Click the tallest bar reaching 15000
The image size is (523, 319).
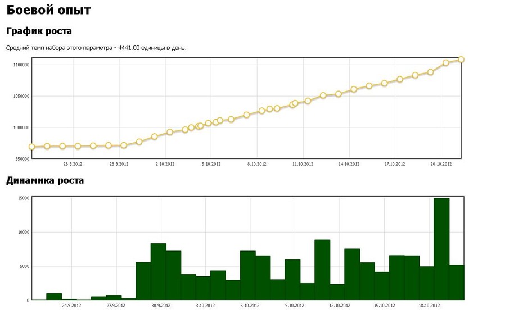point(441,249)
